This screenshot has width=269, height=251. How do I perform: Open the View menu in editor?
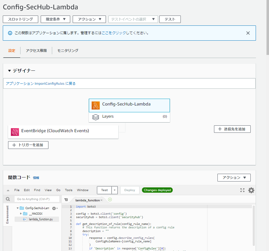coord(48,190)
